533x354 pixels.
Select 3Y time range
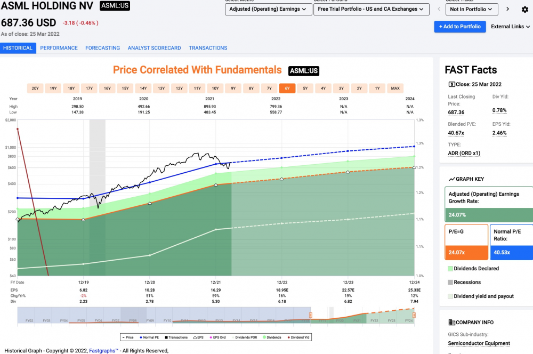pos(341,88)
